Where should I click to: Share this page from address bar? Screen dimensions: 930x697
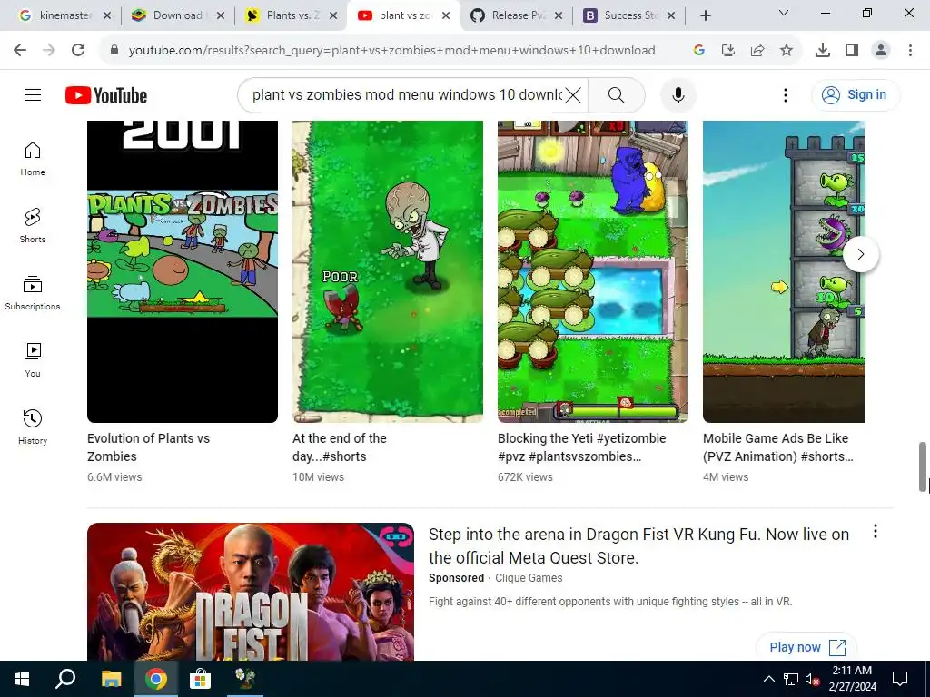(757, 51)
